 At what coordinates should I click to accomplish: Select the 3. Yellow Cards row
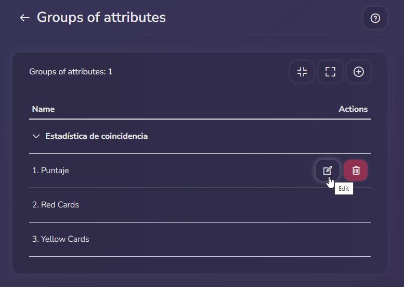pyautogui.click(x=200, y=239)
